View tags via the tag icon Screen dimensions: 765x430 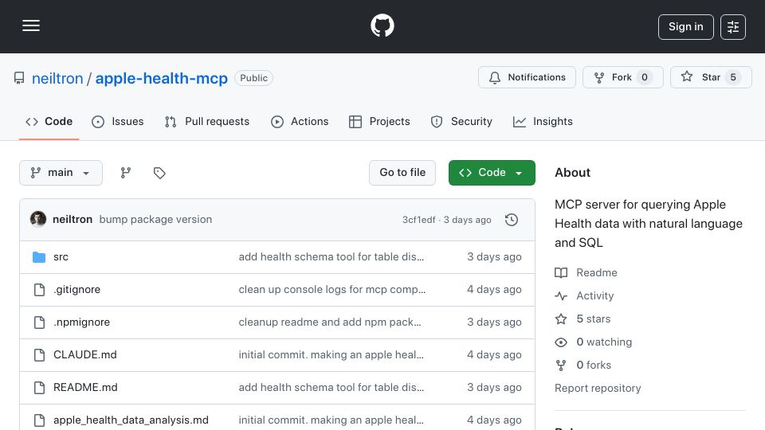[159, 173]
